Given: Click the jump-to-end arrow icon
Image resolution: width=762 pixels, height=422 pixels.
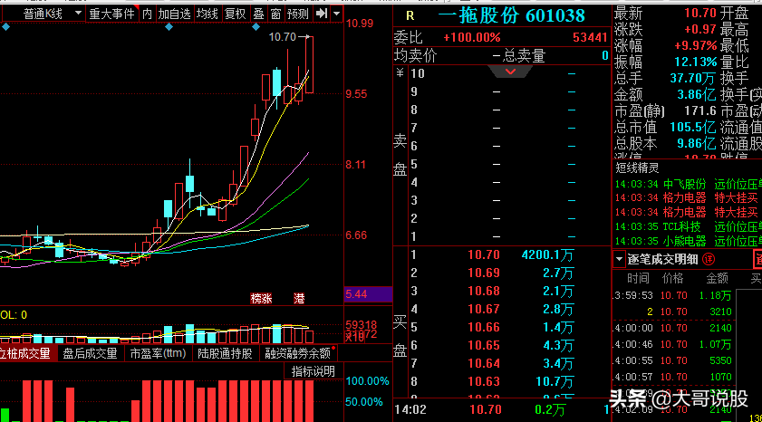Looking at the screenshot, I should click(x=322, y=14).
